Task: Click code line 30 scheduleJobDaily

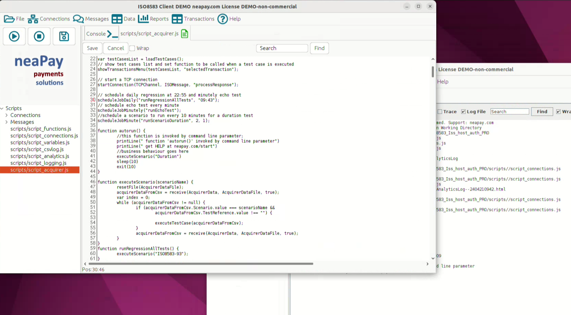Action: coord(158,100)
